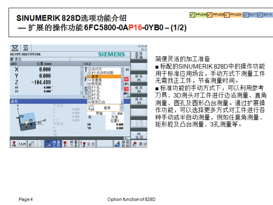Click the 保存 P2 softkey
This screenshot has height=205, width=273.
point(139,89)
